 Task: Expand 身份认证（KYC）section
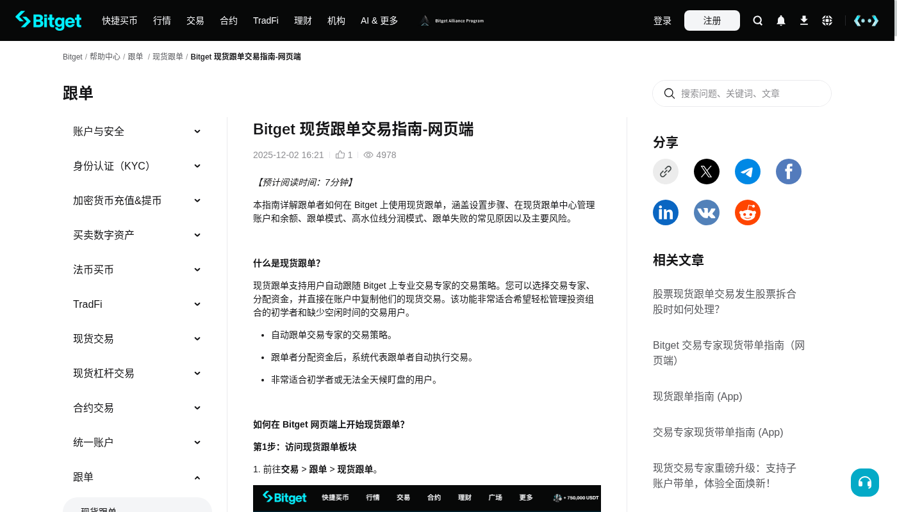coord(137,166)
